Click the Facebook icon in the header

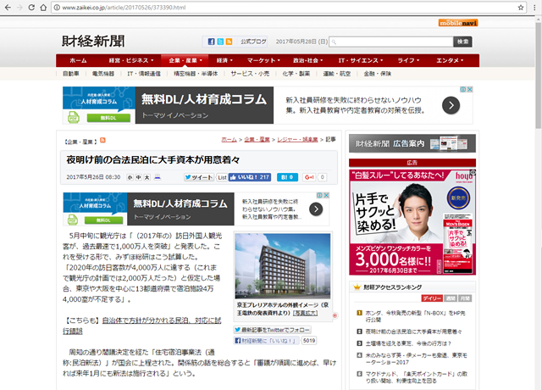tap(212, 42)
